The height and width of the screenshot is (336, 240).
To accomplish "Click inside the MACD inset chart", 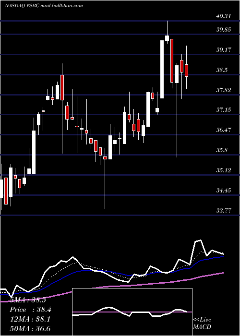I will (132, 312).
